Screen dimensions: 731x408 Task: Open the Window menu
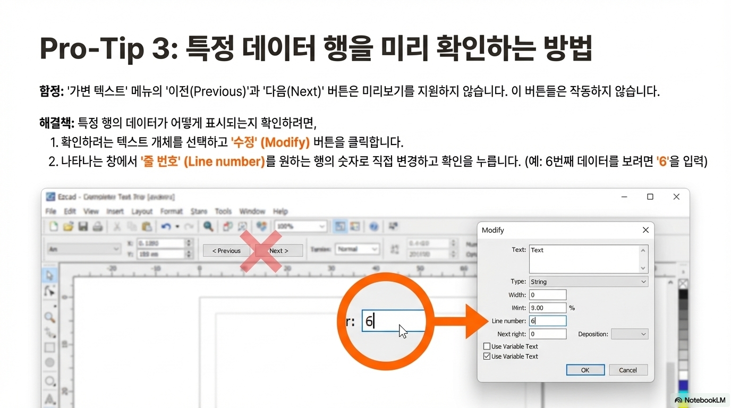pos(252,211)
